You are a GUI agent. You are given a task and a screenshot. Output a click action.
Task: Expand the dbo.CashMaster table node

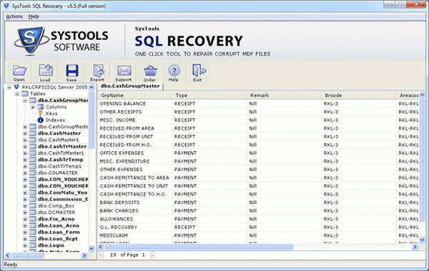point(25,133)
